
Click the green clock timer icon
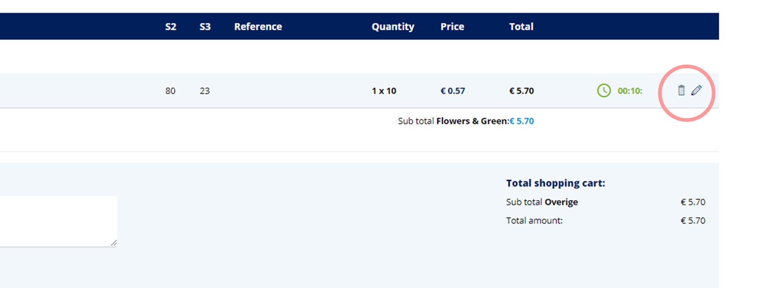[604, 90]
